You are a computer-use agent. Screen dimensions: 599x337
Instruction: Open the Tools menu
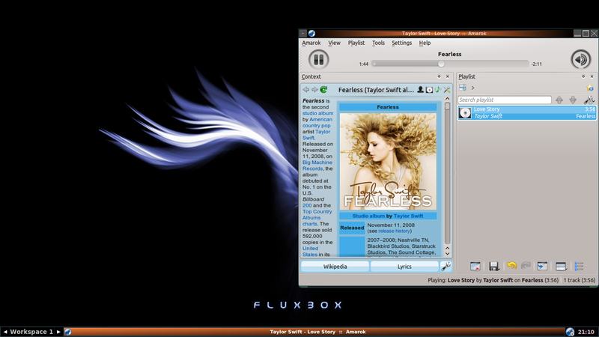[x=378, y=43]
